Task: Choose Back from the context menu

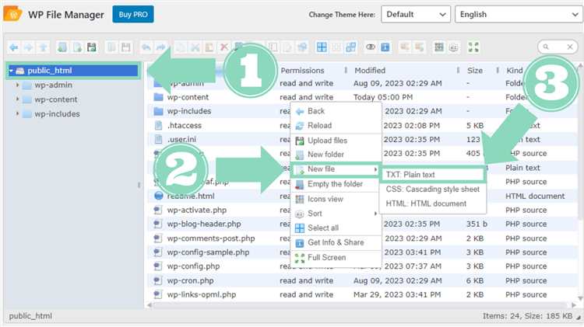Action: [336, 111]
